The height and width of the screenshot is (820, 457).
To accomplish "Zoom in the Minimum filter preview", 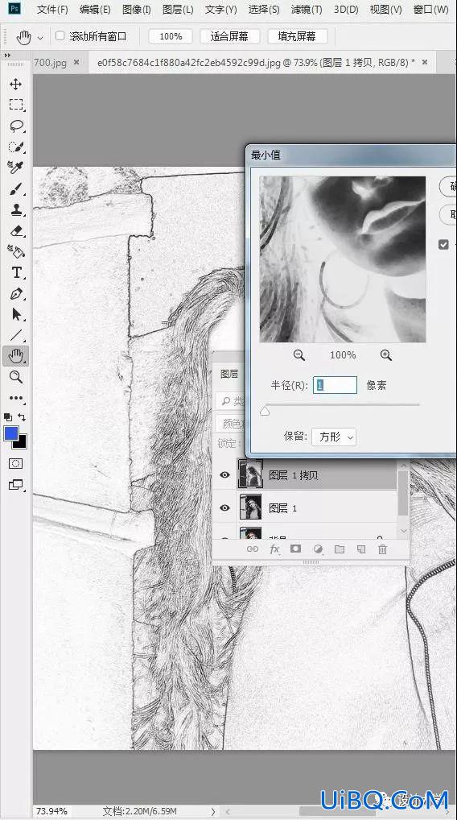I will pos(386,355).
